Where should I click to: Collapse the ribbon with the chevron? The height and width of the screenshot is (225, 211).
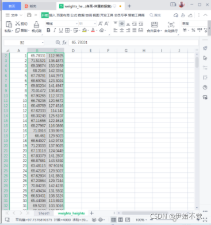205,15
